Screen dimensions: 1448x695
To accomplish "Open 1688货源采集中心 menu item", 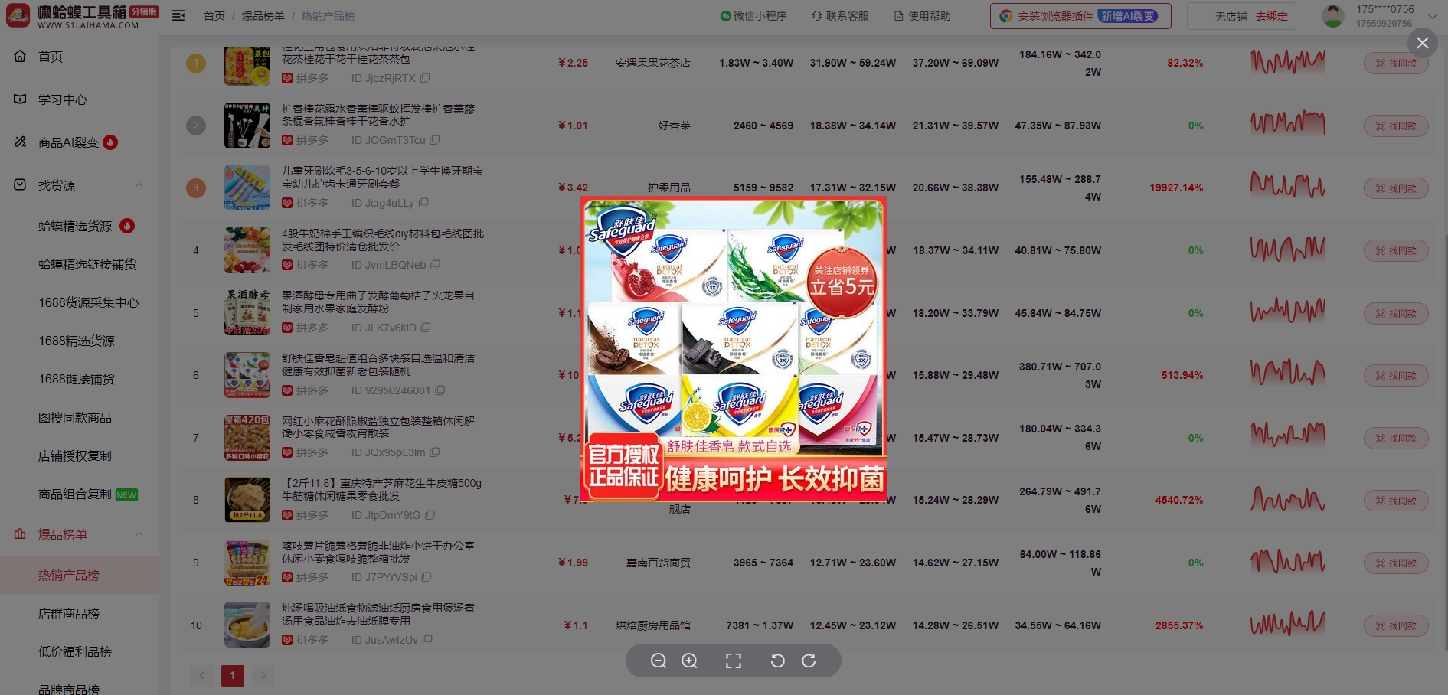I will (89, 302).
